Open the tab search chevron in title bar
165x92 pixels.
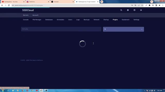(152, 2)
